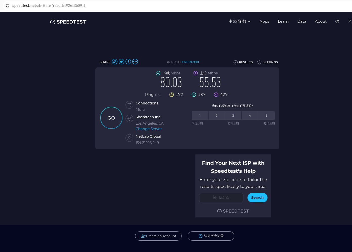The height and width of the screenshot is (252, 352).
Task: Click the IP address 154.21.196.249
Action: click(147, 143)
